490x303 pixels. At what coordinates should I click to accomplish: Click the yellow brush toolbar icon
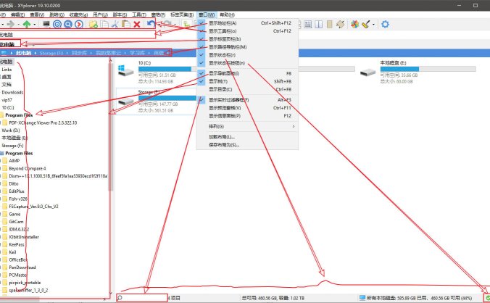click(x=366, y=24)
